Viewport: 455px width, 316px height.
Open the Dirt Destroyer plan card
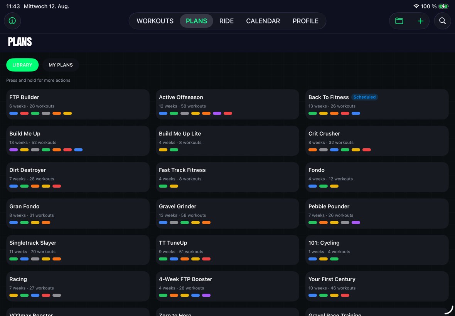pyautogui.click(x=78, y=177)
